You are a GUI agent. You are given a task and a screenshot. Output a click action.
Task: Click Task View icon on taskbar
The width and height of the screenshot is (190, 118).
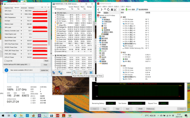click(9, 116)
